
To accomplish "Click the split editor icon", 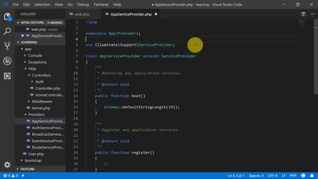I will [x=303, y=14].
